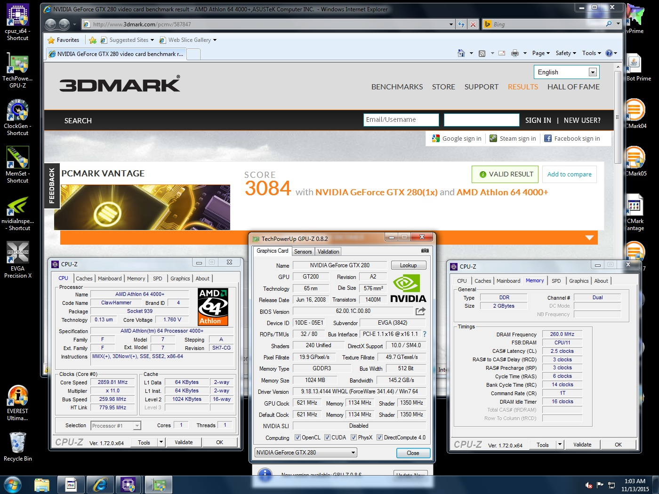Click the Close button in GPU-Z
This screenshot has width=659, height=494.
coord(413,453)
